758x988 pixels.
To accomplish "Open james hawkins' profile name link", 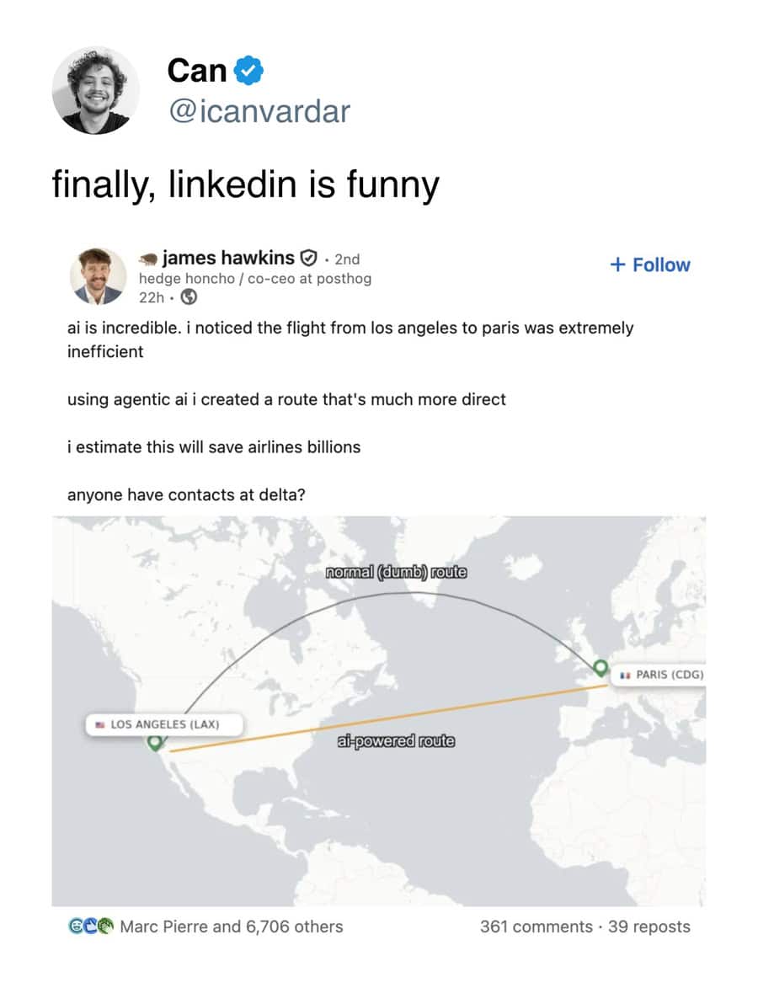I will [228, 258].
